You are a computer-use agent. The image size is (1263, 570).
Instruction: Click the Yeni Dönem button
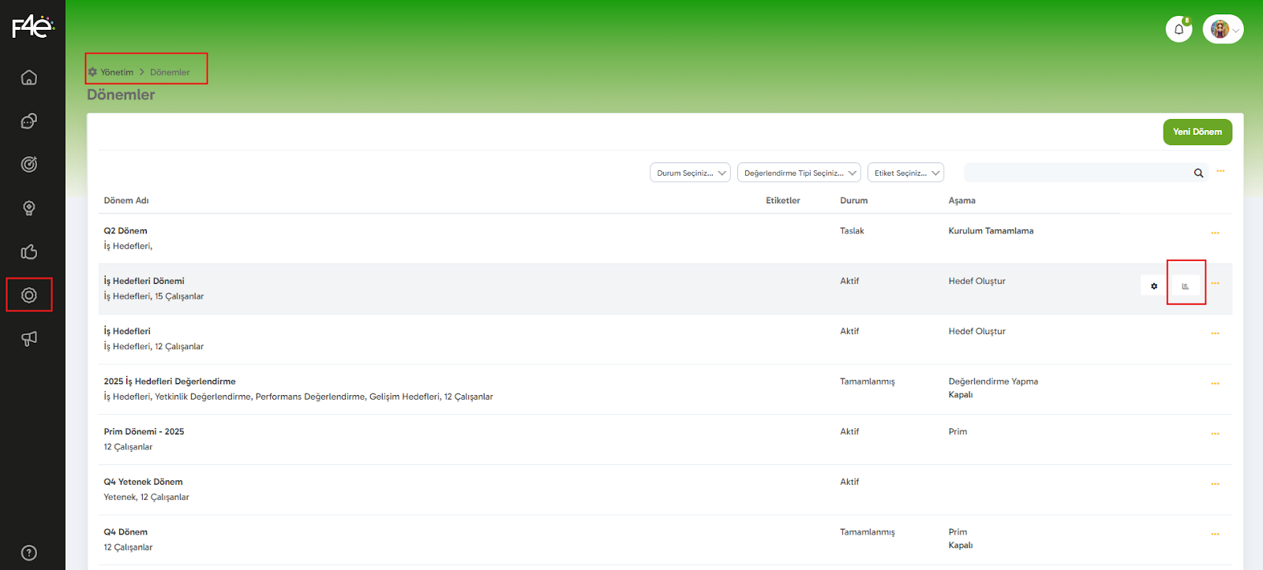(x=1197, y=132)
